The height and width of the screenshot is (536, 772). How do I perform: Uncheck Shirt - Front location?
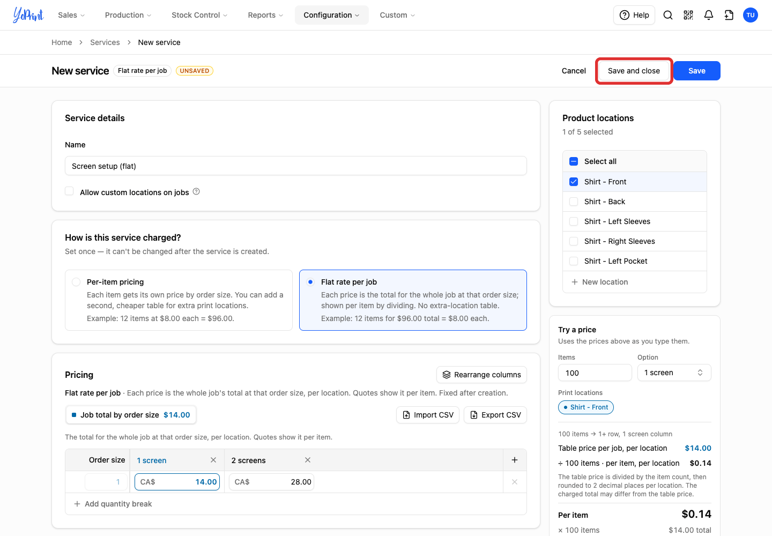[x=574, y=182]
